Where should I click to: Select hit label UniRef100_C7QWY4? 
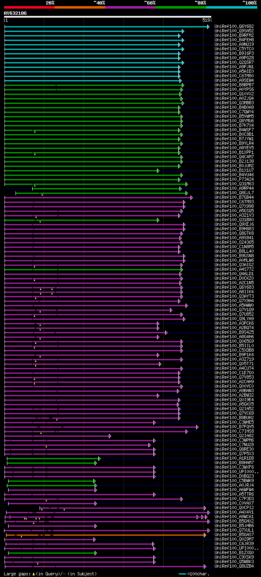pos(234,112)
